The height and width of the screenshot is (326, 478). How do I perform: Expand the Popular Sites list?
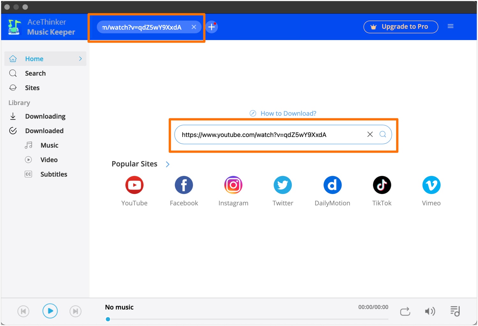(x=168, y=164)
